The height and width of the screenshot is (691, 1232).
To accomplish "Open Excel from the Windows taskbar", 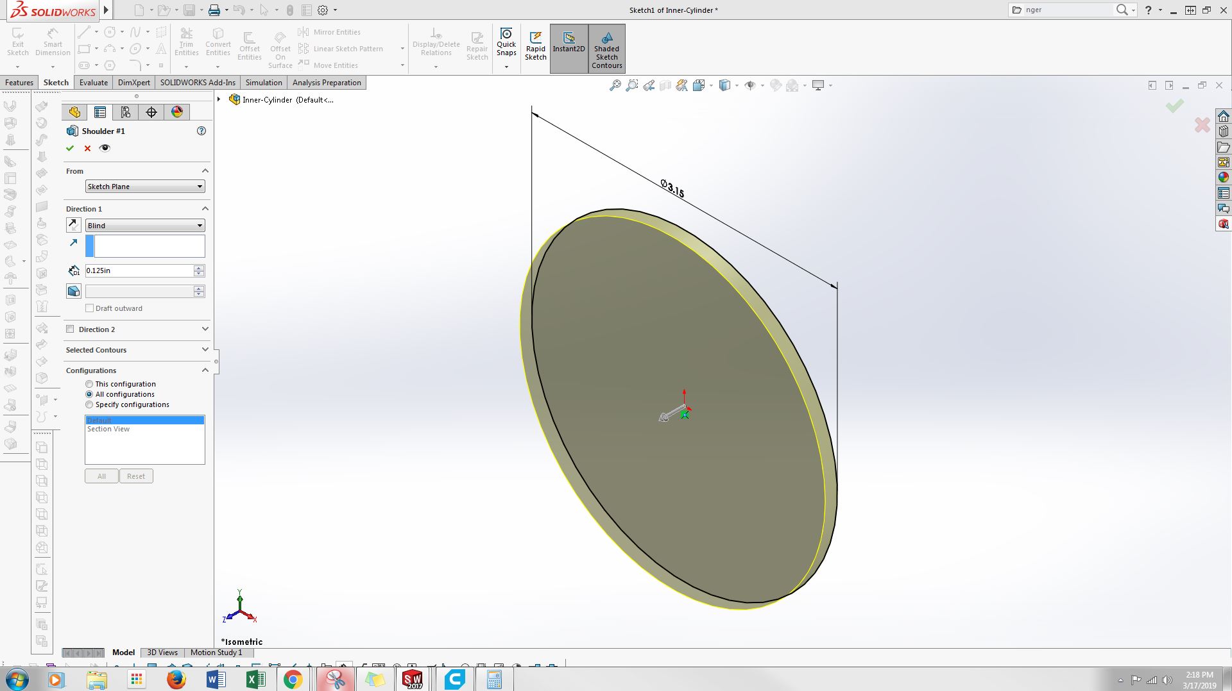I will pos(255,679).
